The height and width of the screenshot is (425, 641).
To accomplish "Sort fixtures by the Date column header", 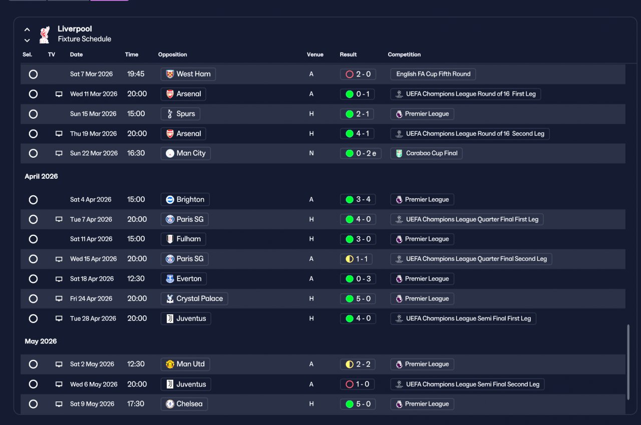I will coord(76,55).
